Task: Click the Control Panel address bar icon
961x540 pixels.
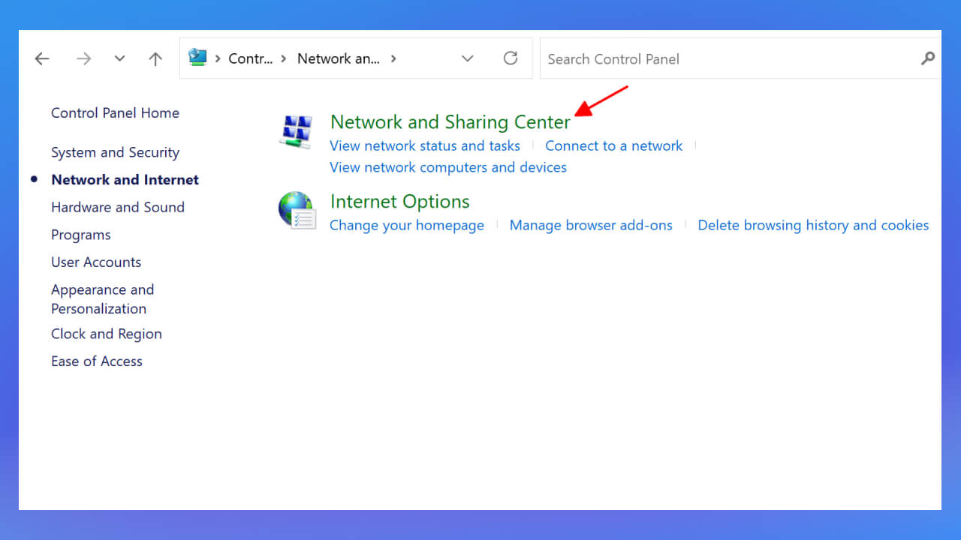Action: (197, 58)
